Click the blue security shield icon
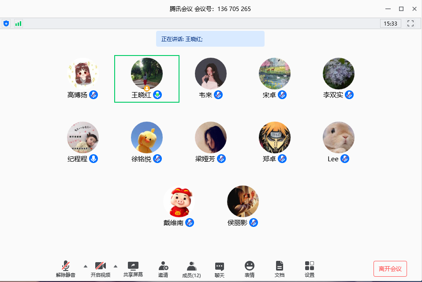The image size is (422, 282). [x=6, y=23]
